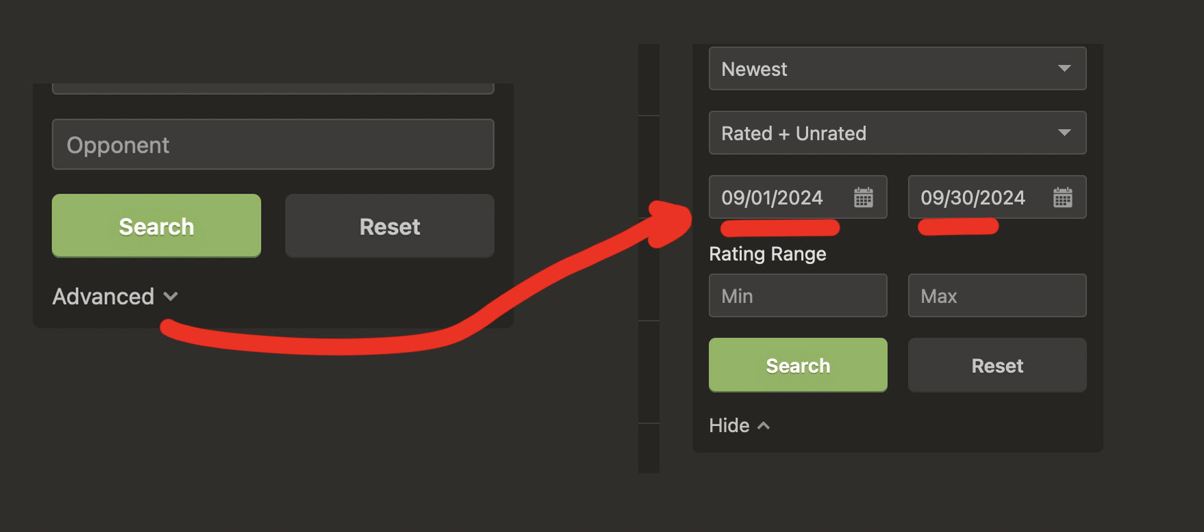Open the Newest sort order dropdown
Screen dimensions: 1204x532
tap(883, 68)
